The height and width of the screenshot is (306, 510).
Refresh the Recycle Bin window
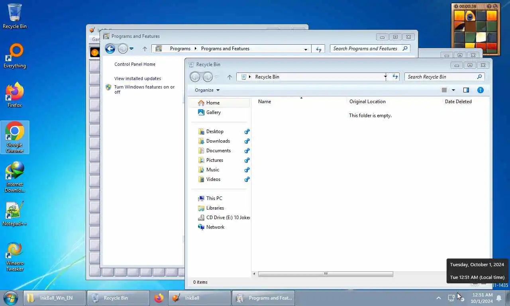[395, 77]
